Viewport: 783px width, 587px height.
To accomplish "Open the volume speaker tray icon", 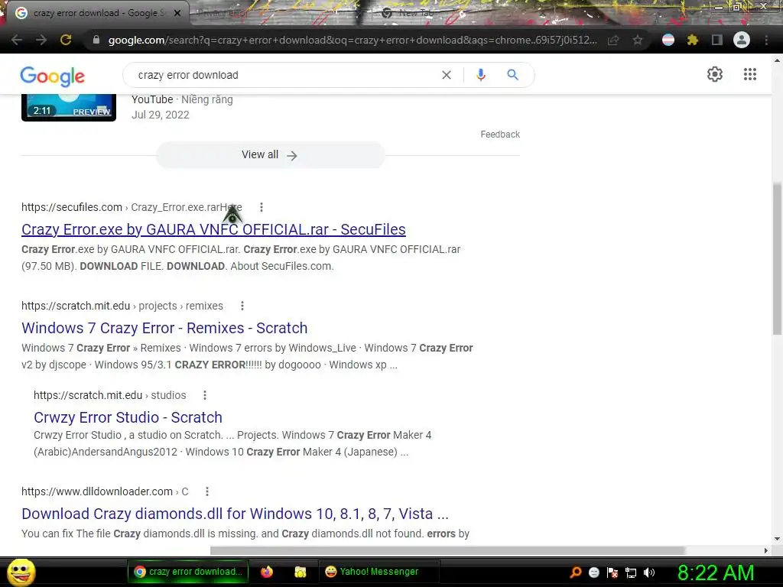I will pyautogui.click(x=649, y=572).
